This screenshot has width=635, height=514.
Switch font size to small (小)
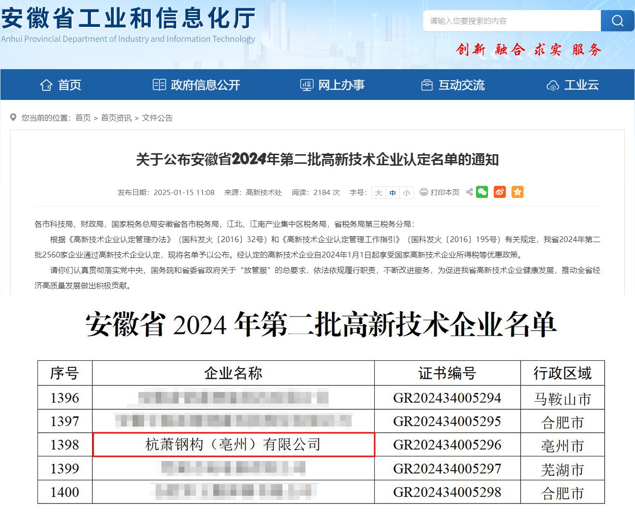[406, 193]
